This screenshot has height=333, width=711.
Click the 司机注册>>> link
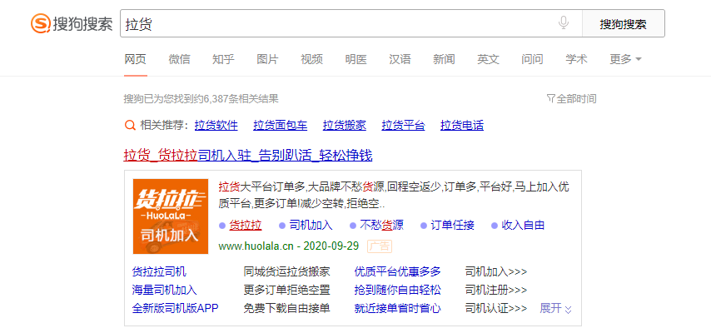(496, 291)
